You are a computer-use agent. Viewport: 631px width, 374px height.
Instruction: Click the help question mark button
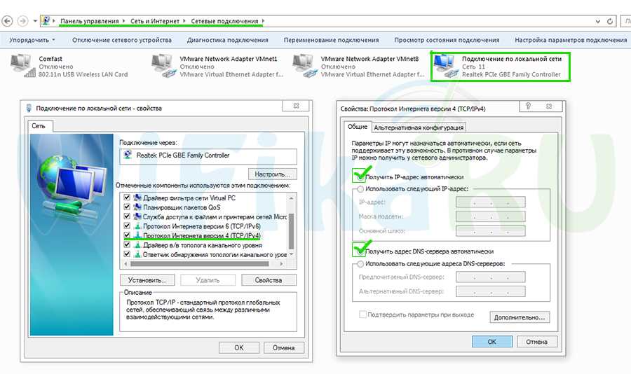click(x=526, y=106)
